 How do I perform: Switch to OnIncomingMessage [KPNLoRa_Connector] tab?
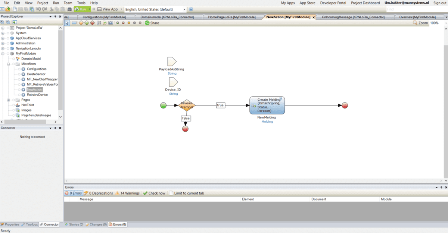(353, 17)
